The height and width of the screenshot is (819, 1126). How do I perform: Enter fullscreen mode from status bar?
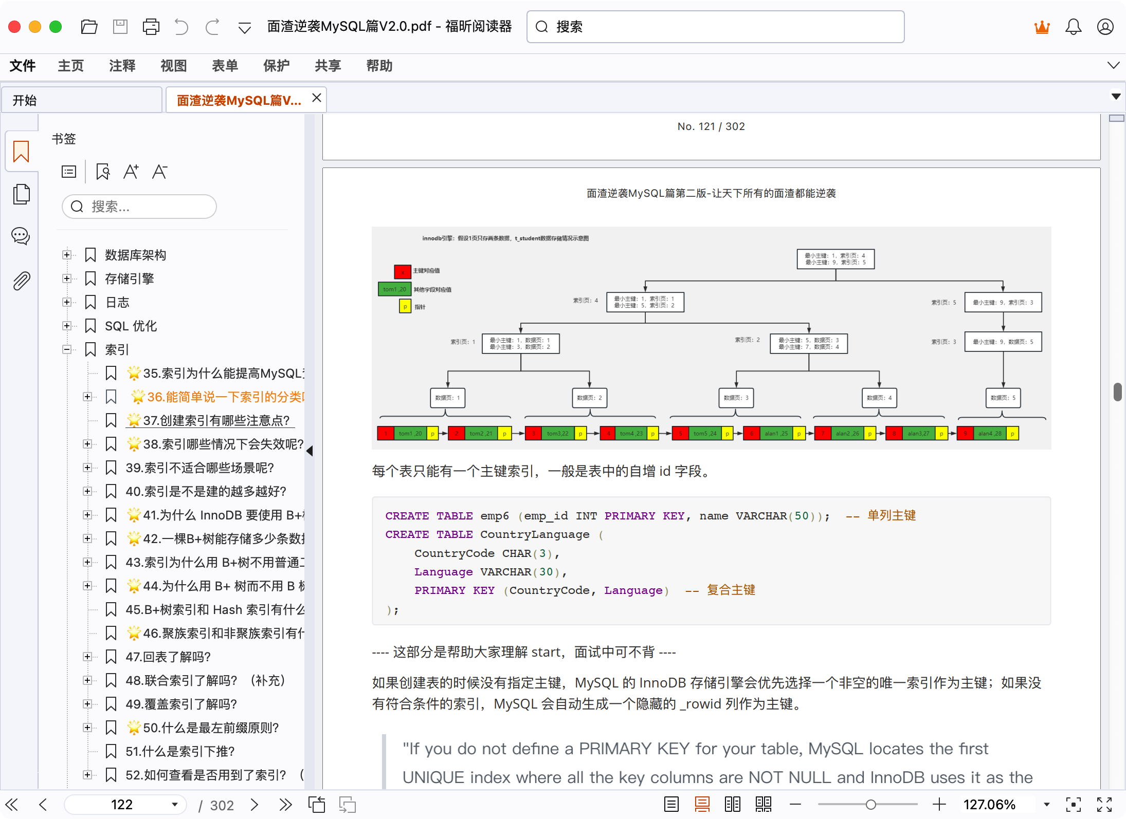tap(1103, 804)
